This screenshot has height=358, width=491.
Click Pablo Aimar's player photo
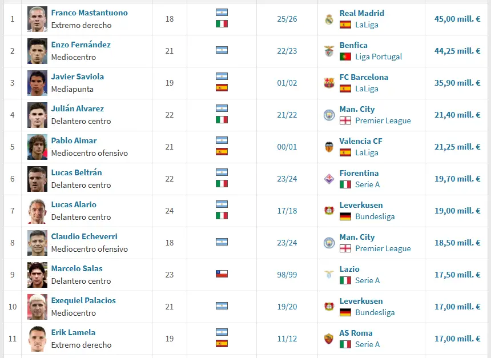coord(38,147)
